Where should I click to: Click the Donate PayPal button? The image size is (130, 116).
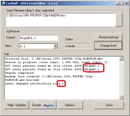(43, 105)
